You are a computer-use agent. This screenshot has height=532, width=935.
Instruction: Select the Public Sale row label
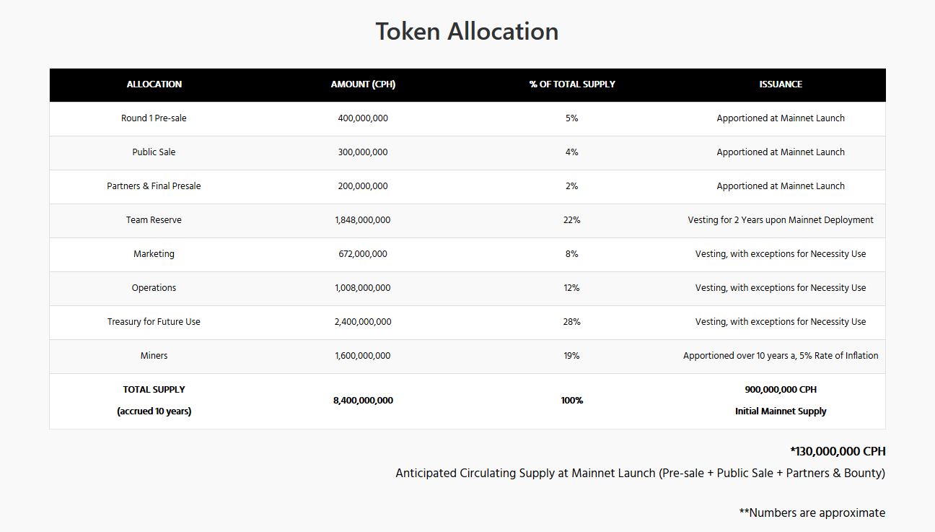[154, 152]
